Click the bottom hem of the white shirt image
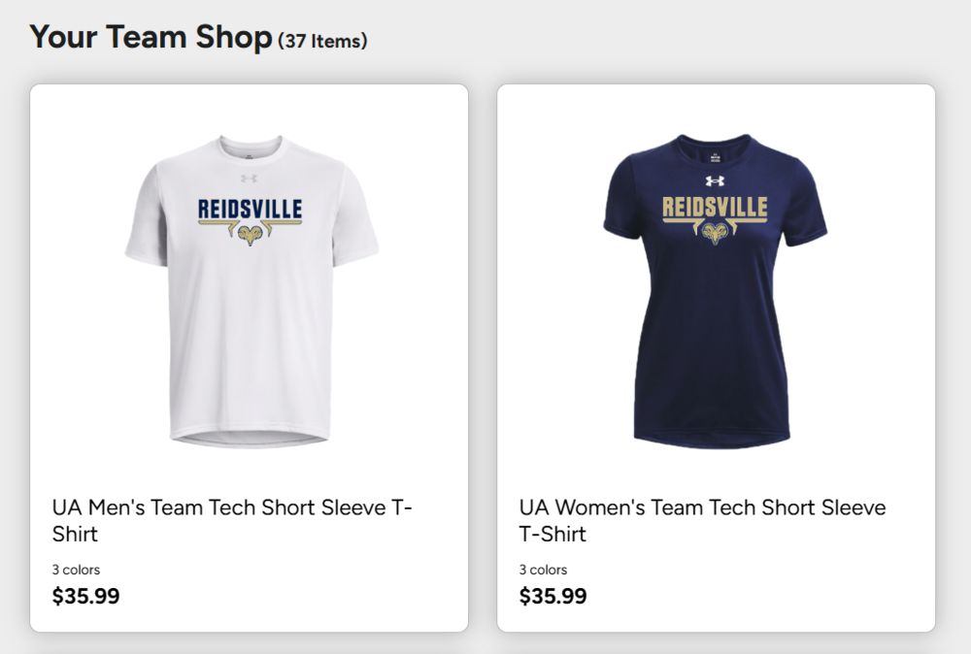Viewport: 971px width, 654px height. coord(250,439)
